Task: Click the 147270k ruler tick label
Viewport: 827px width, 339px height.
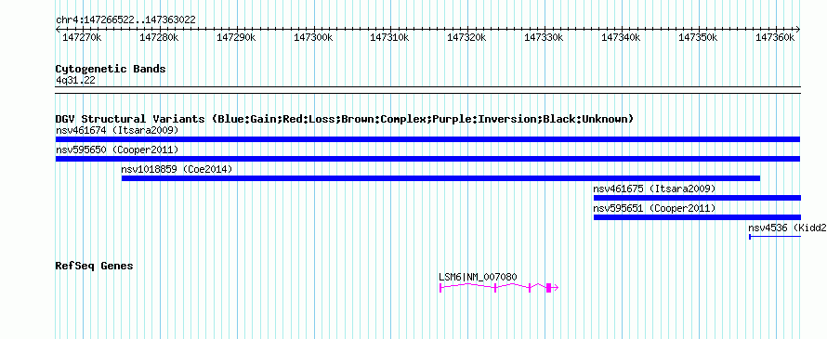Action: click(82, 38)
